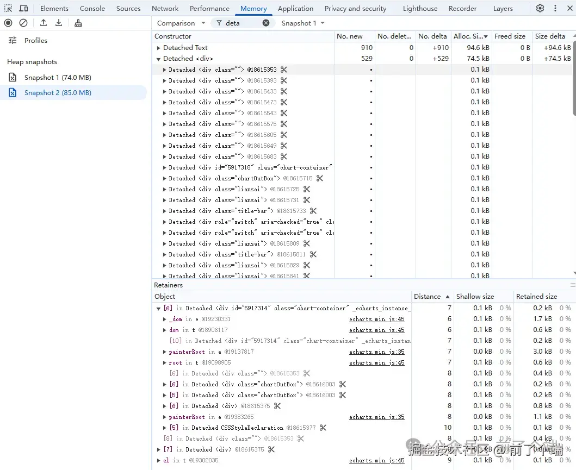Sort retainers by Distance column
The width and height of the screenshot is (576, 470).
(432, 297)
